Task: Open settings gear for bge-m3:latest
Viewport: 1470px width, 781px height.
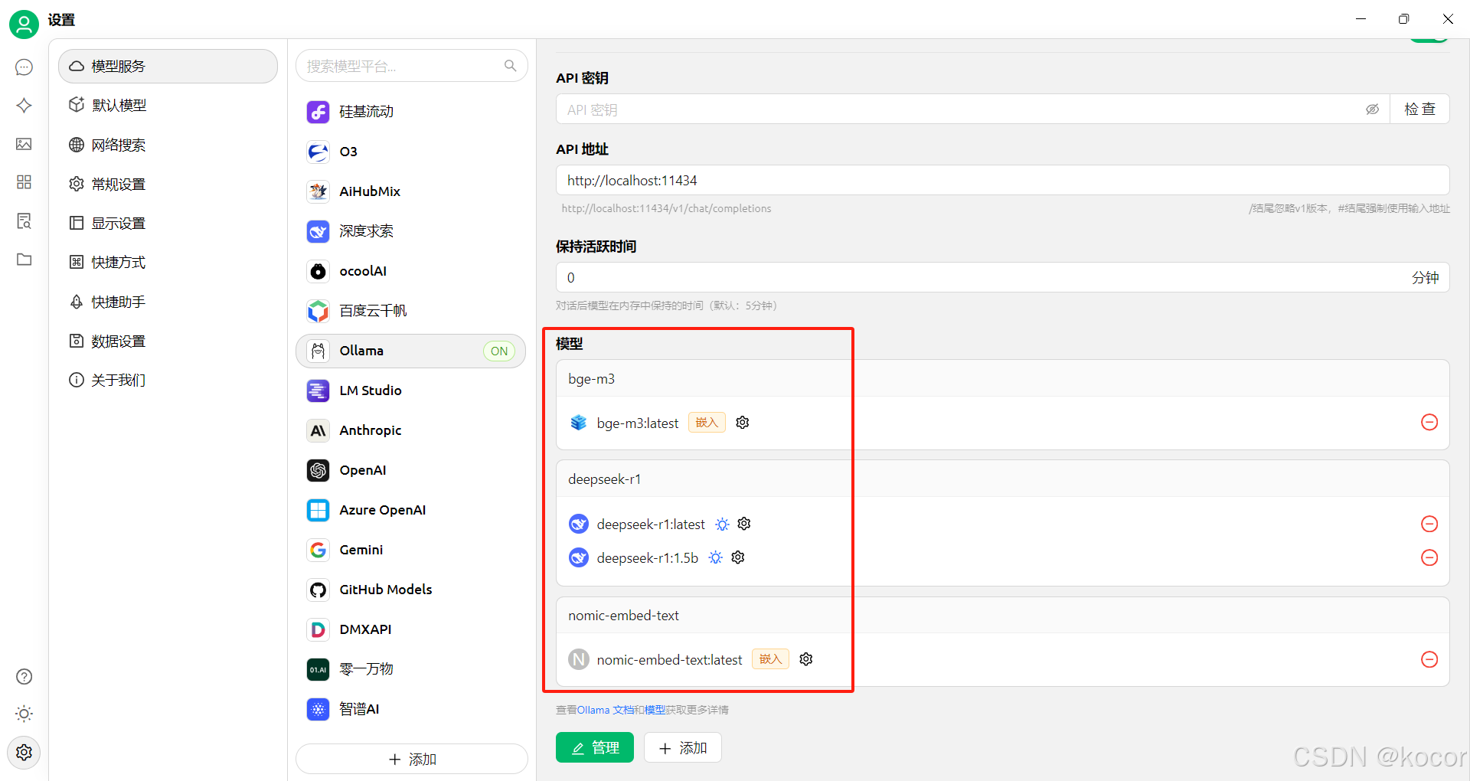Action: click(x=742, y=423)
